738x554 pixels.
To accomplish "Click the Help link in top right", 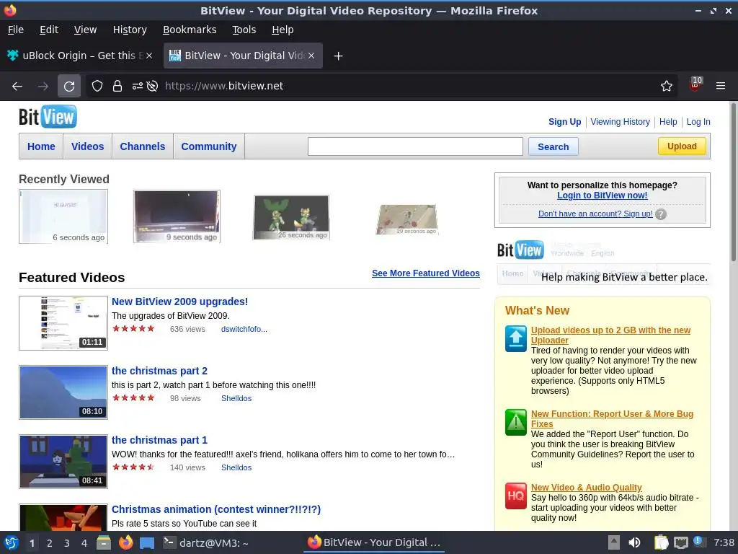I will coord(668,121).
